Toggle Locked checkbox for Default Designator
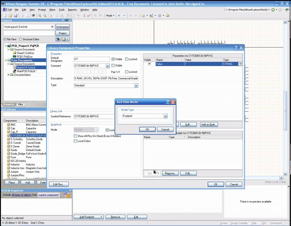The image size is (291, 226). coord(127,59)
